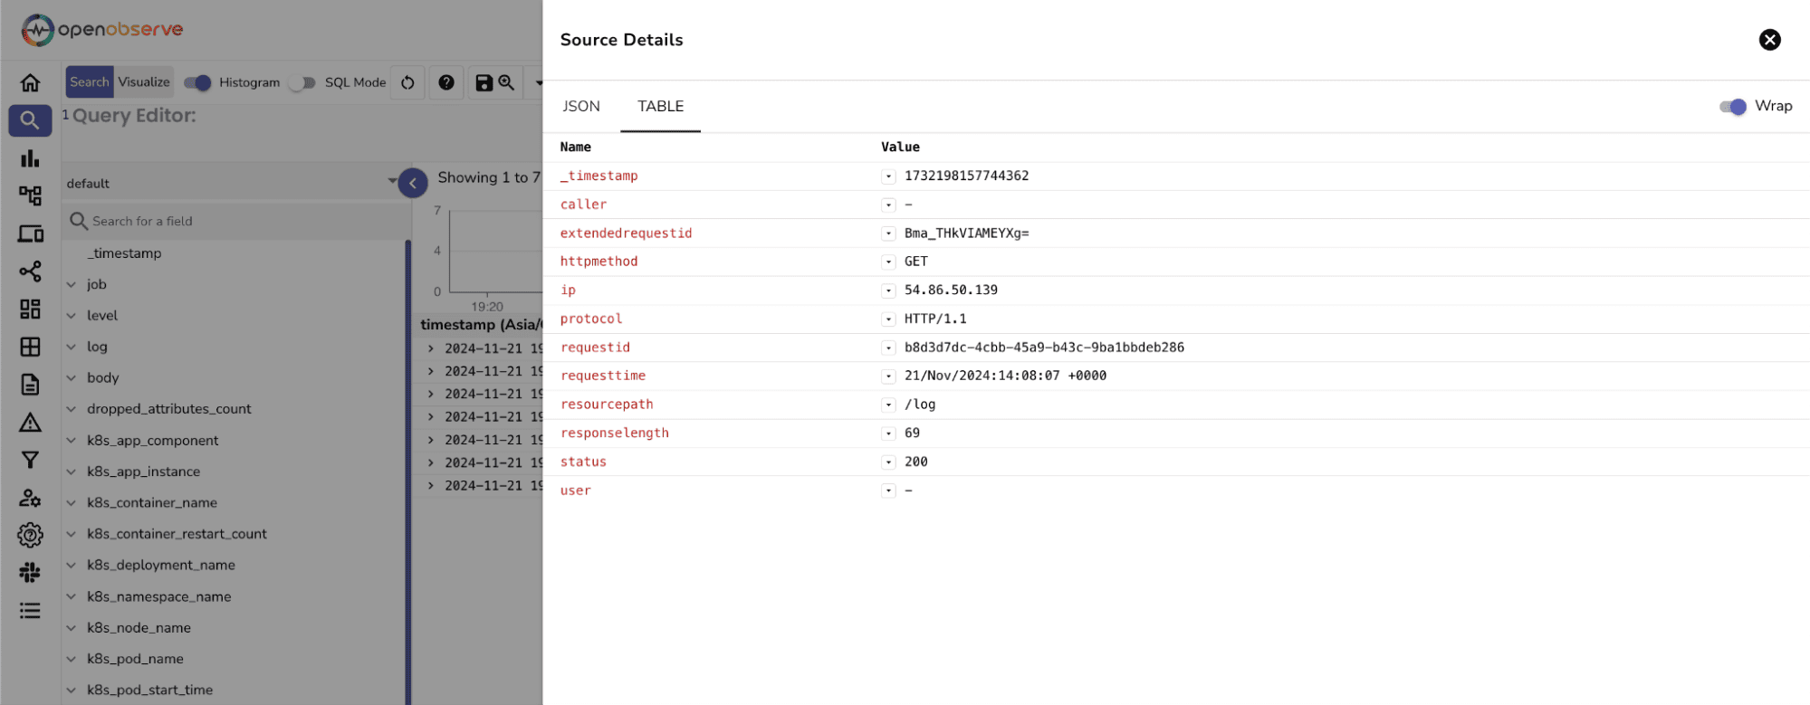Expand the k8s_namespace_name field

pos(72,595)
